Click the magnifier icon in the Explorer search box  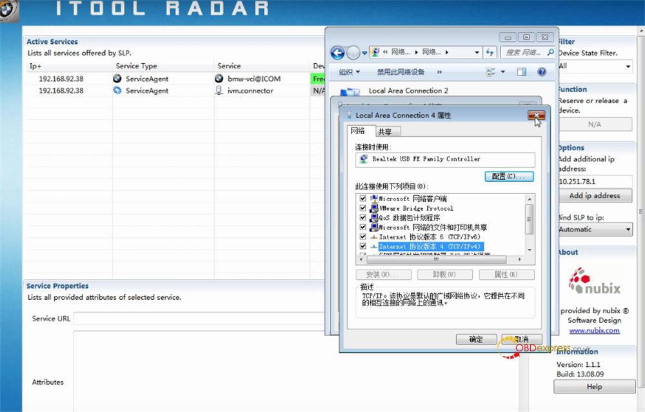(550, 52)
